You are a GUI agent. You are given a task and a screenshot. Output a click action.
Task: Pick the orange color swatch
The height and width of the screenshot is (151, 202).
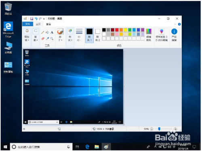[121, 30]
